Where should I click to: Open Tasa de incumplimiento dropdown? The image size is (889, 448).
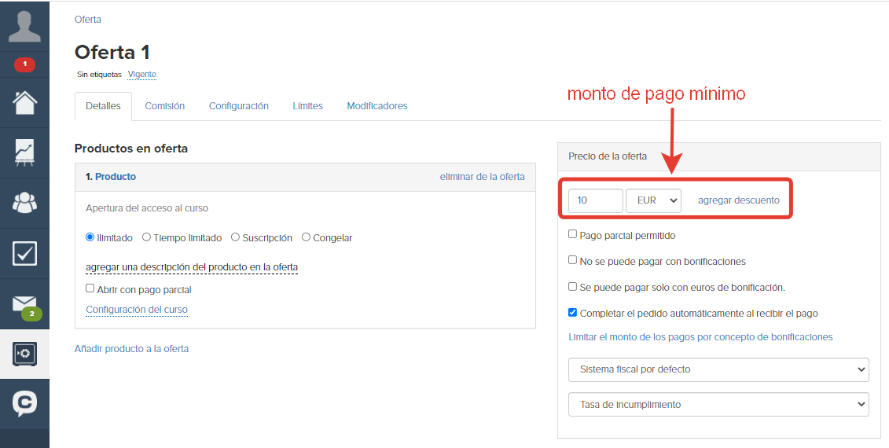tap(718, 404)
